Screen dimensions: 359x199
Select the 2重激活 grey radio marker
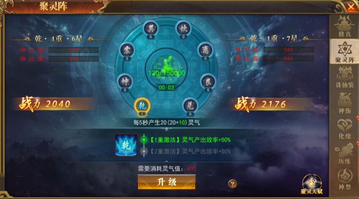click(x=144, y=151)
